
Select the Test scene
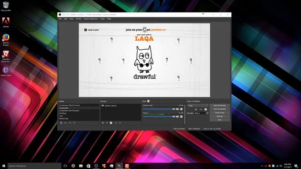[79, 116]
